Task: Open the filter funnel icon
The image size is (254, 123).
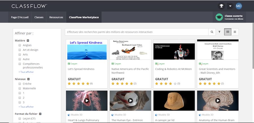Action: tap(219, 32)
